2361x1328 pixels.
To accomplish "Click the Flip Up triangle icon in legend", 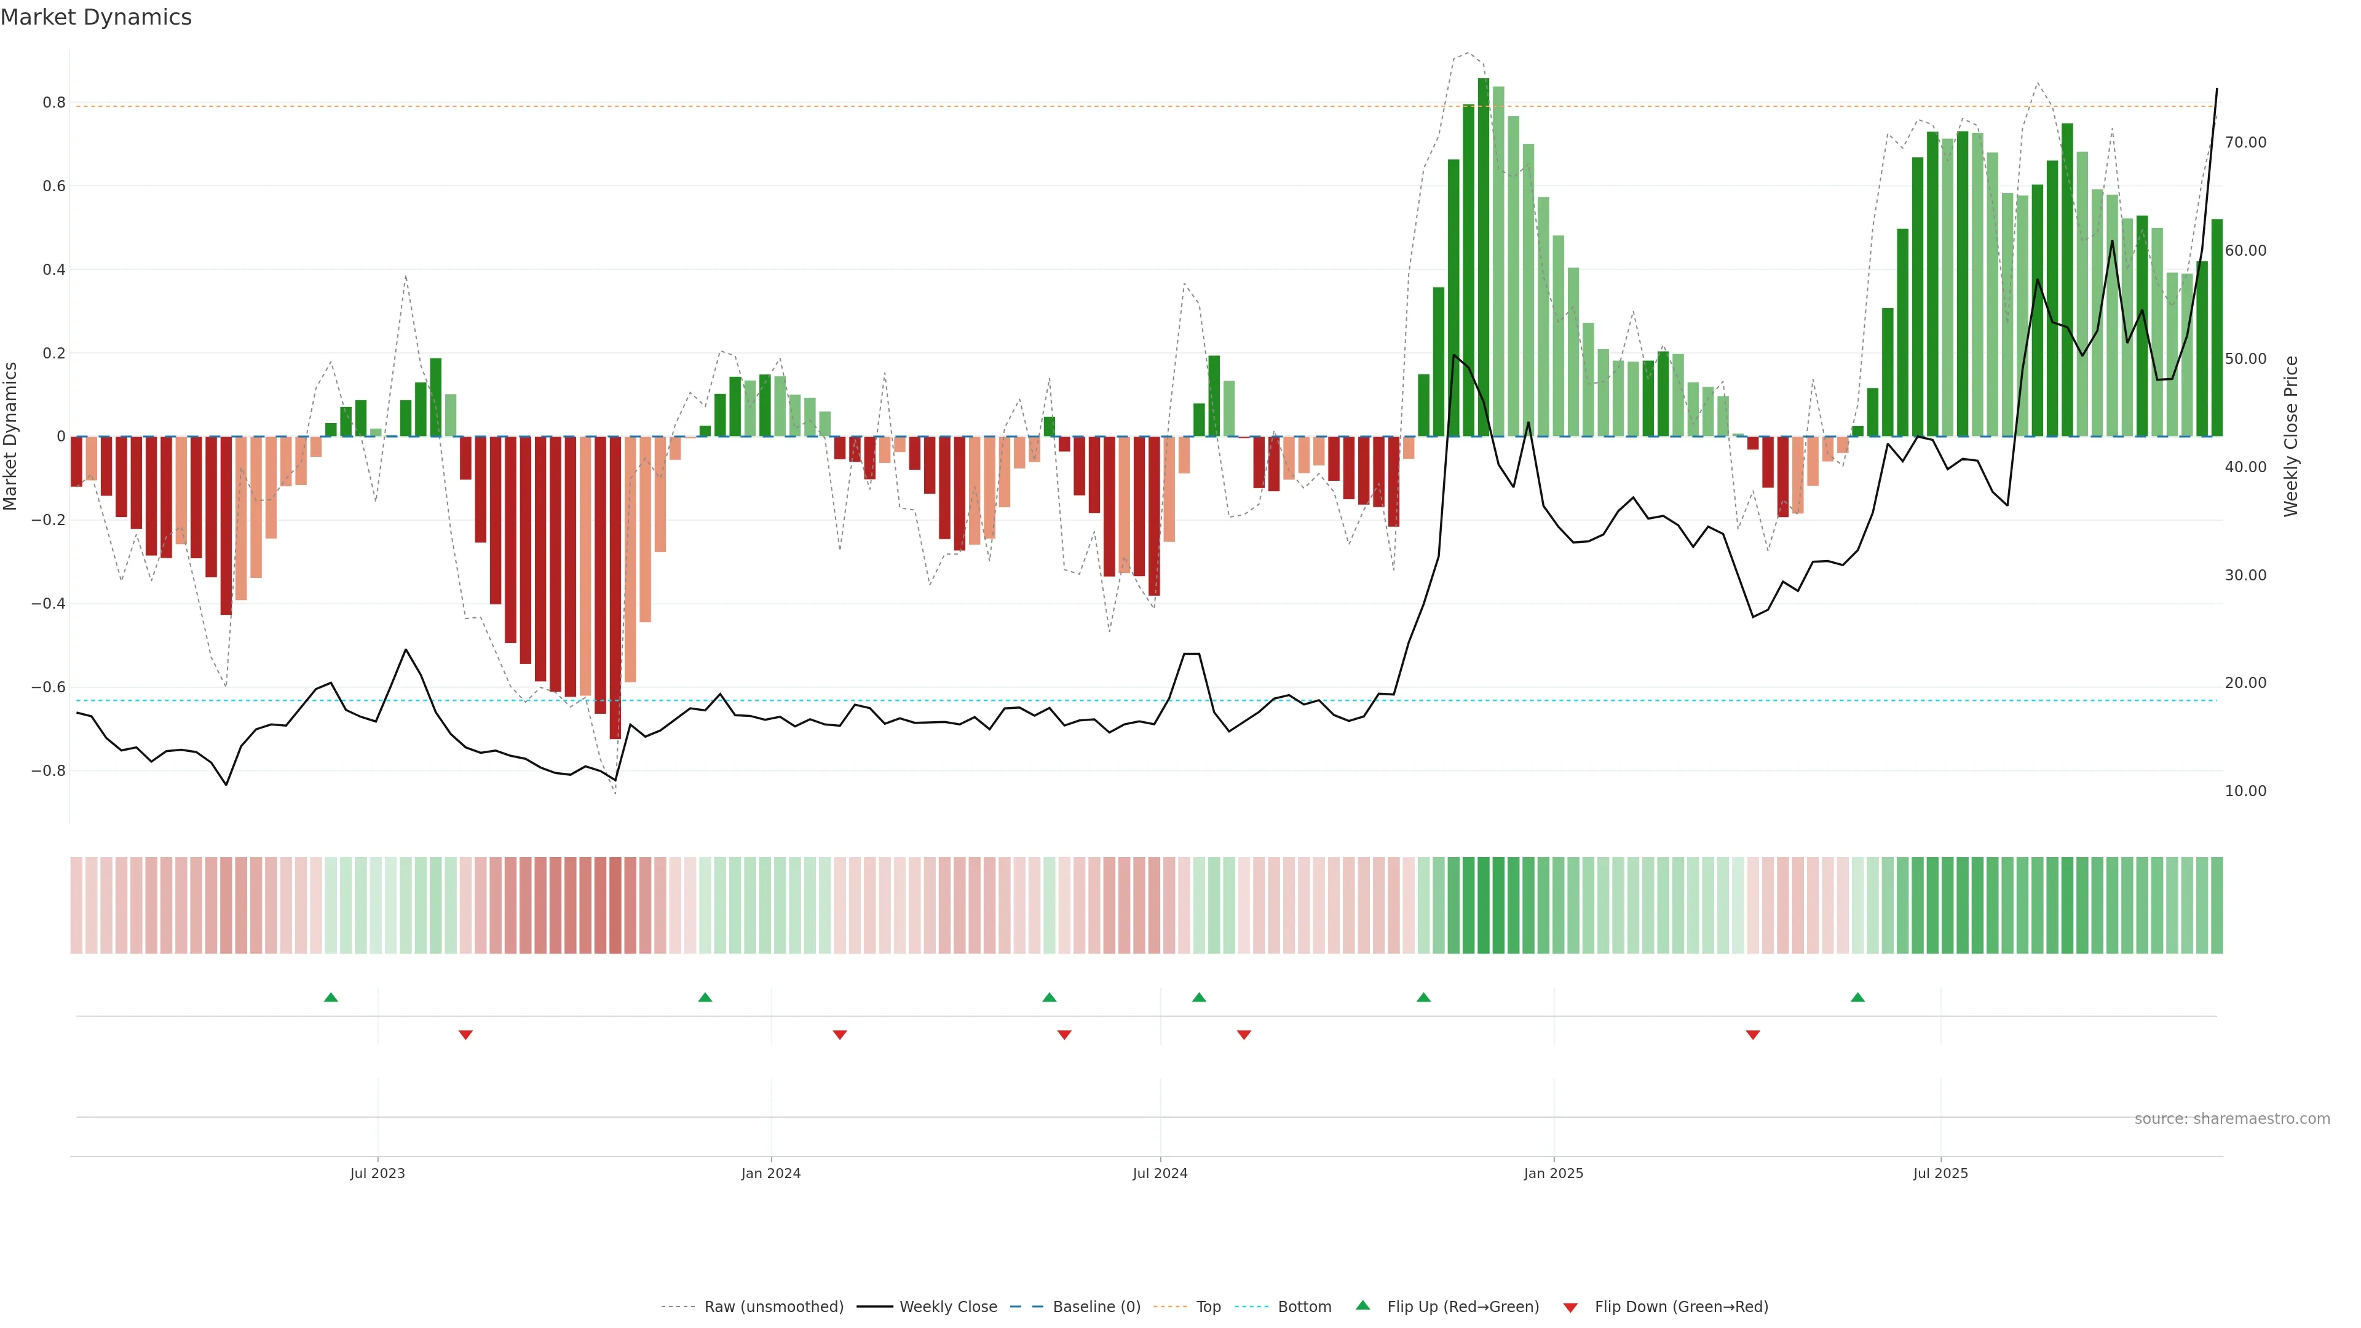I will 1363,1305.
